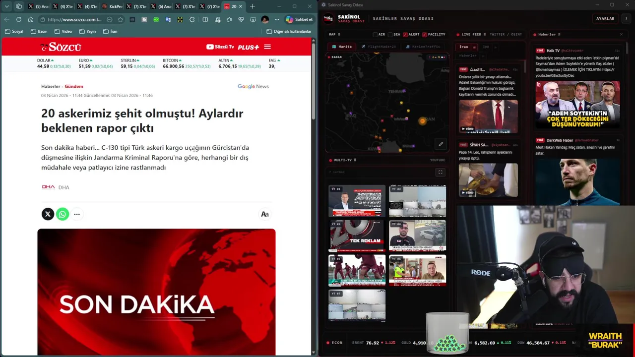The height and width of the screenshot is (357, 635).
Task: Go to the browser home page
Action: (31, 19)
